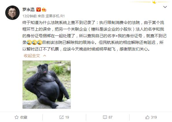Click the orange V verified badge
This screenshot has height=122, width=172.
[38, 10]
